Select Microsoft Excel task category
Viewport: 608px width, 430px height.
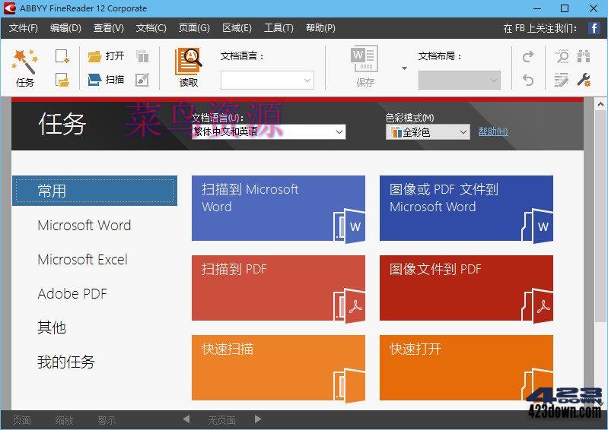pos(83,259)
